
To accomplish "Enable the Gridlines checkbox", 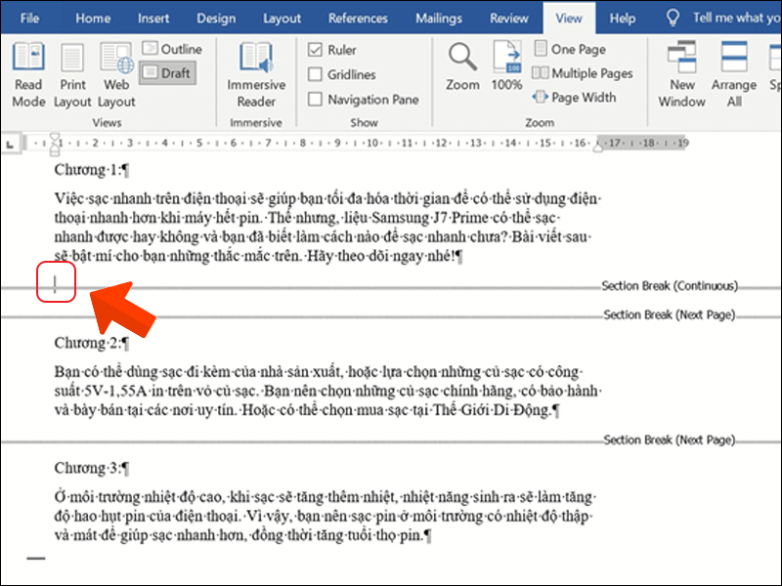I will pos(316,74).
